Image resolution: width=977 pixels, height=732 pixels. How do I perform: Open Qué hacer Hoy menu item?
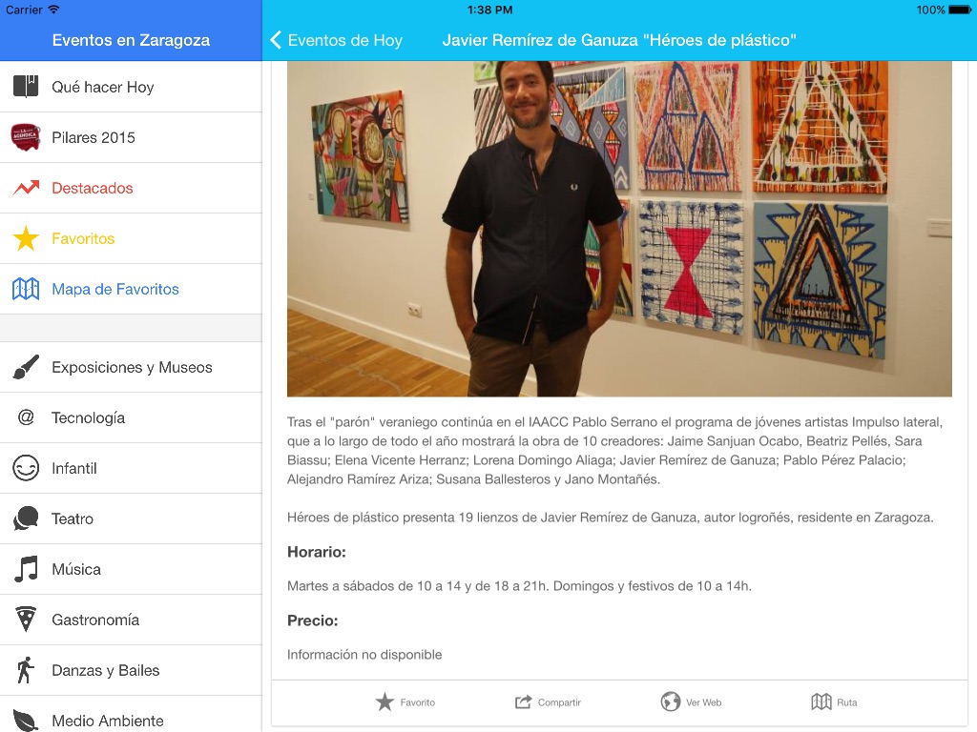(103, 87)
